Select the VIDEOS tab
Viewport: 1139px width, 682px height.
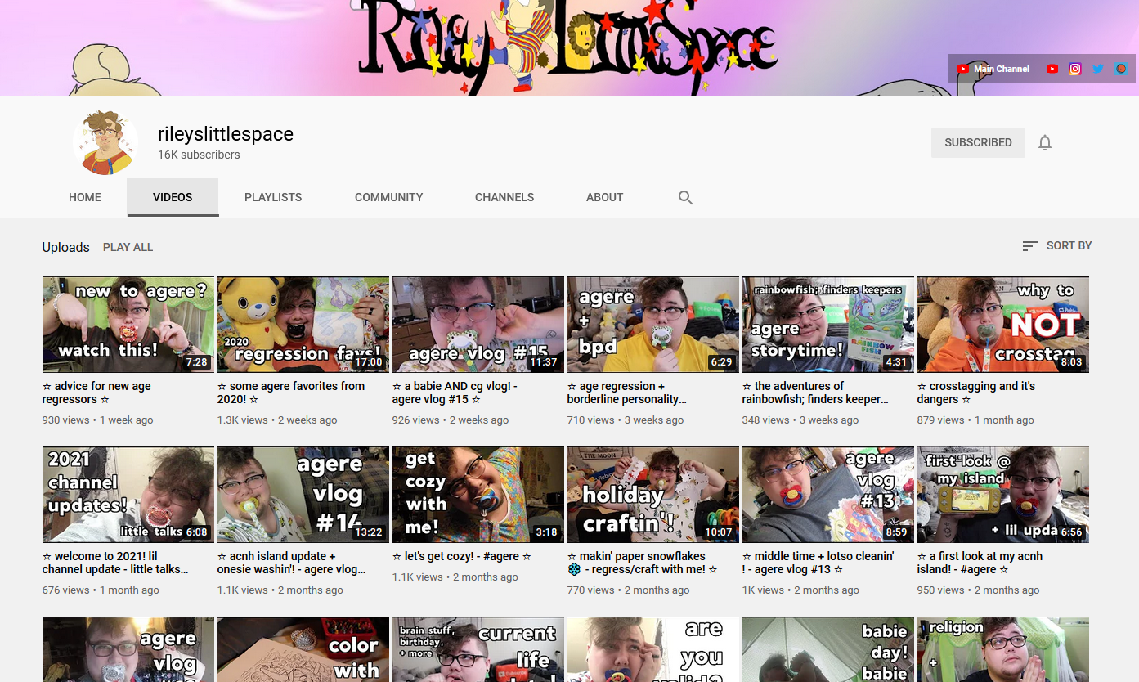[x=173, y=197]
